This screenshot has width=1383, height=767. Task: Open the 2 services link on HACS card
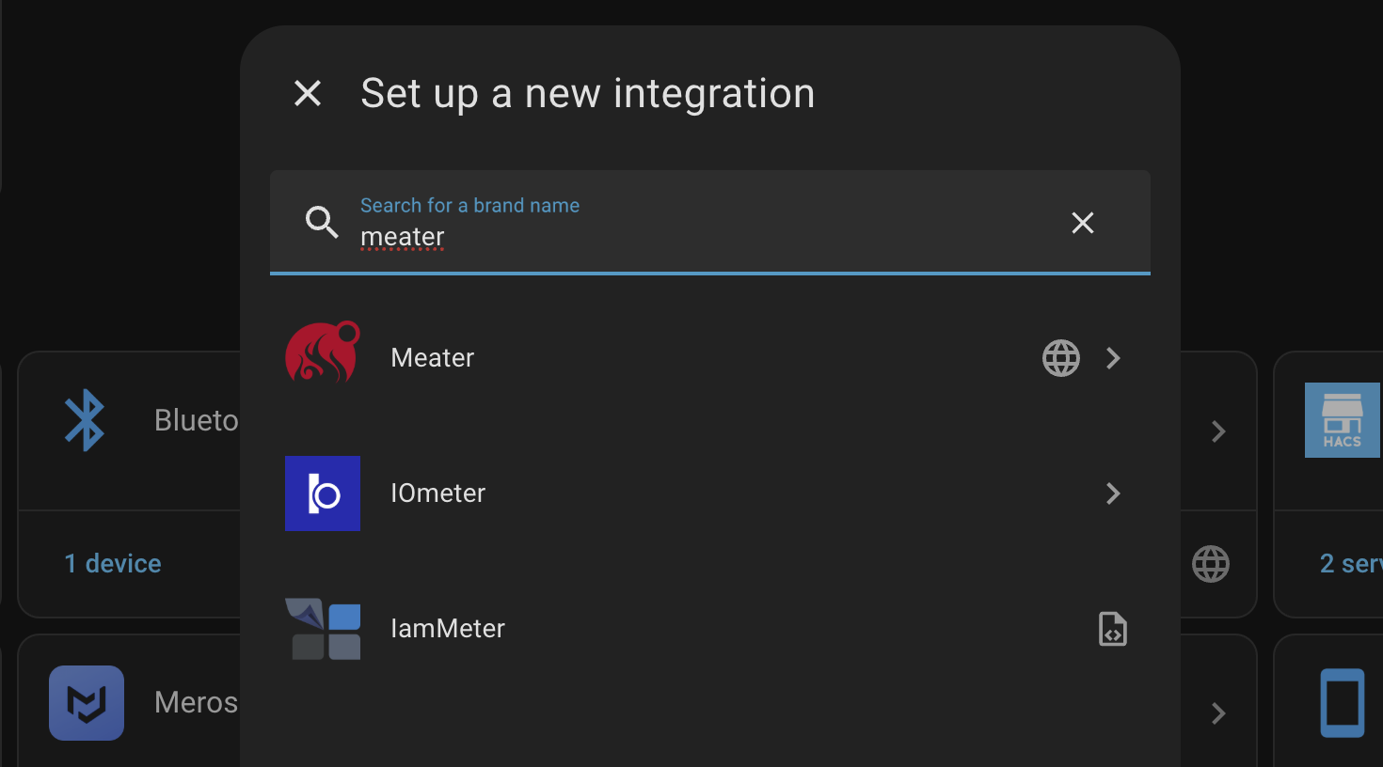pyautogui.click(x=1351, y=563)
